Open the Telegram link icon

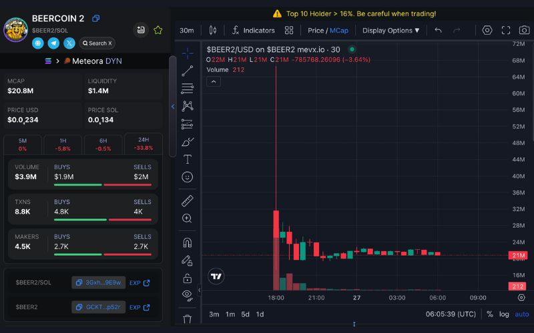pyautogui.click(x=53, y=43)
